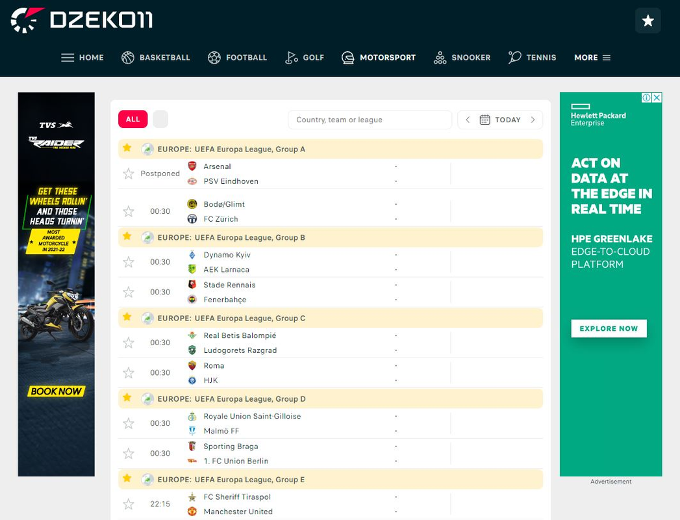This screenshot has width=680, height=520.
Task: Go to the Snooker section
Action: click(x=462, y=57)
